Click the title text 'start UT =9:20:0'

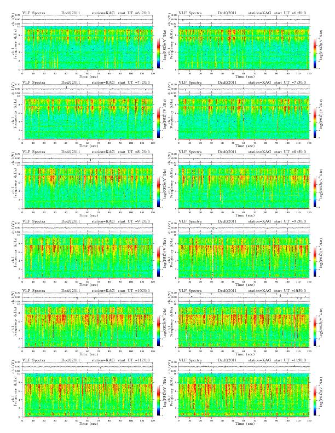(134, 221)
